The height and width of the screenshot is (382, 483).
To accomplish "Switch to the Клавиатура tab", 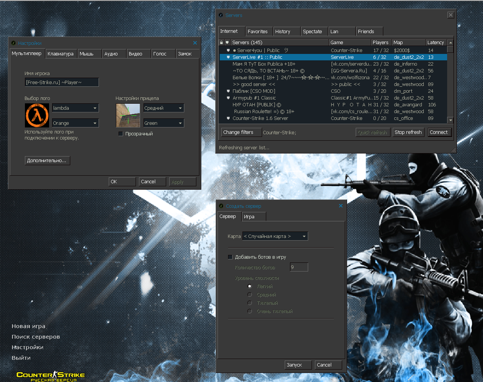I will click(x=61, y=54).
